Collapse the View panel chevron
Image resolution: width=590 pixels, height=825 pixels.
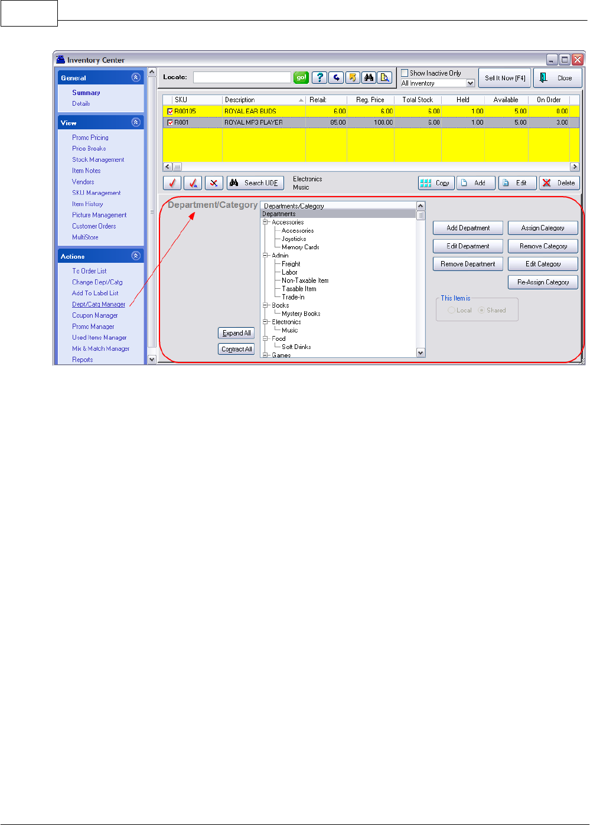click(x=136, y=122)
